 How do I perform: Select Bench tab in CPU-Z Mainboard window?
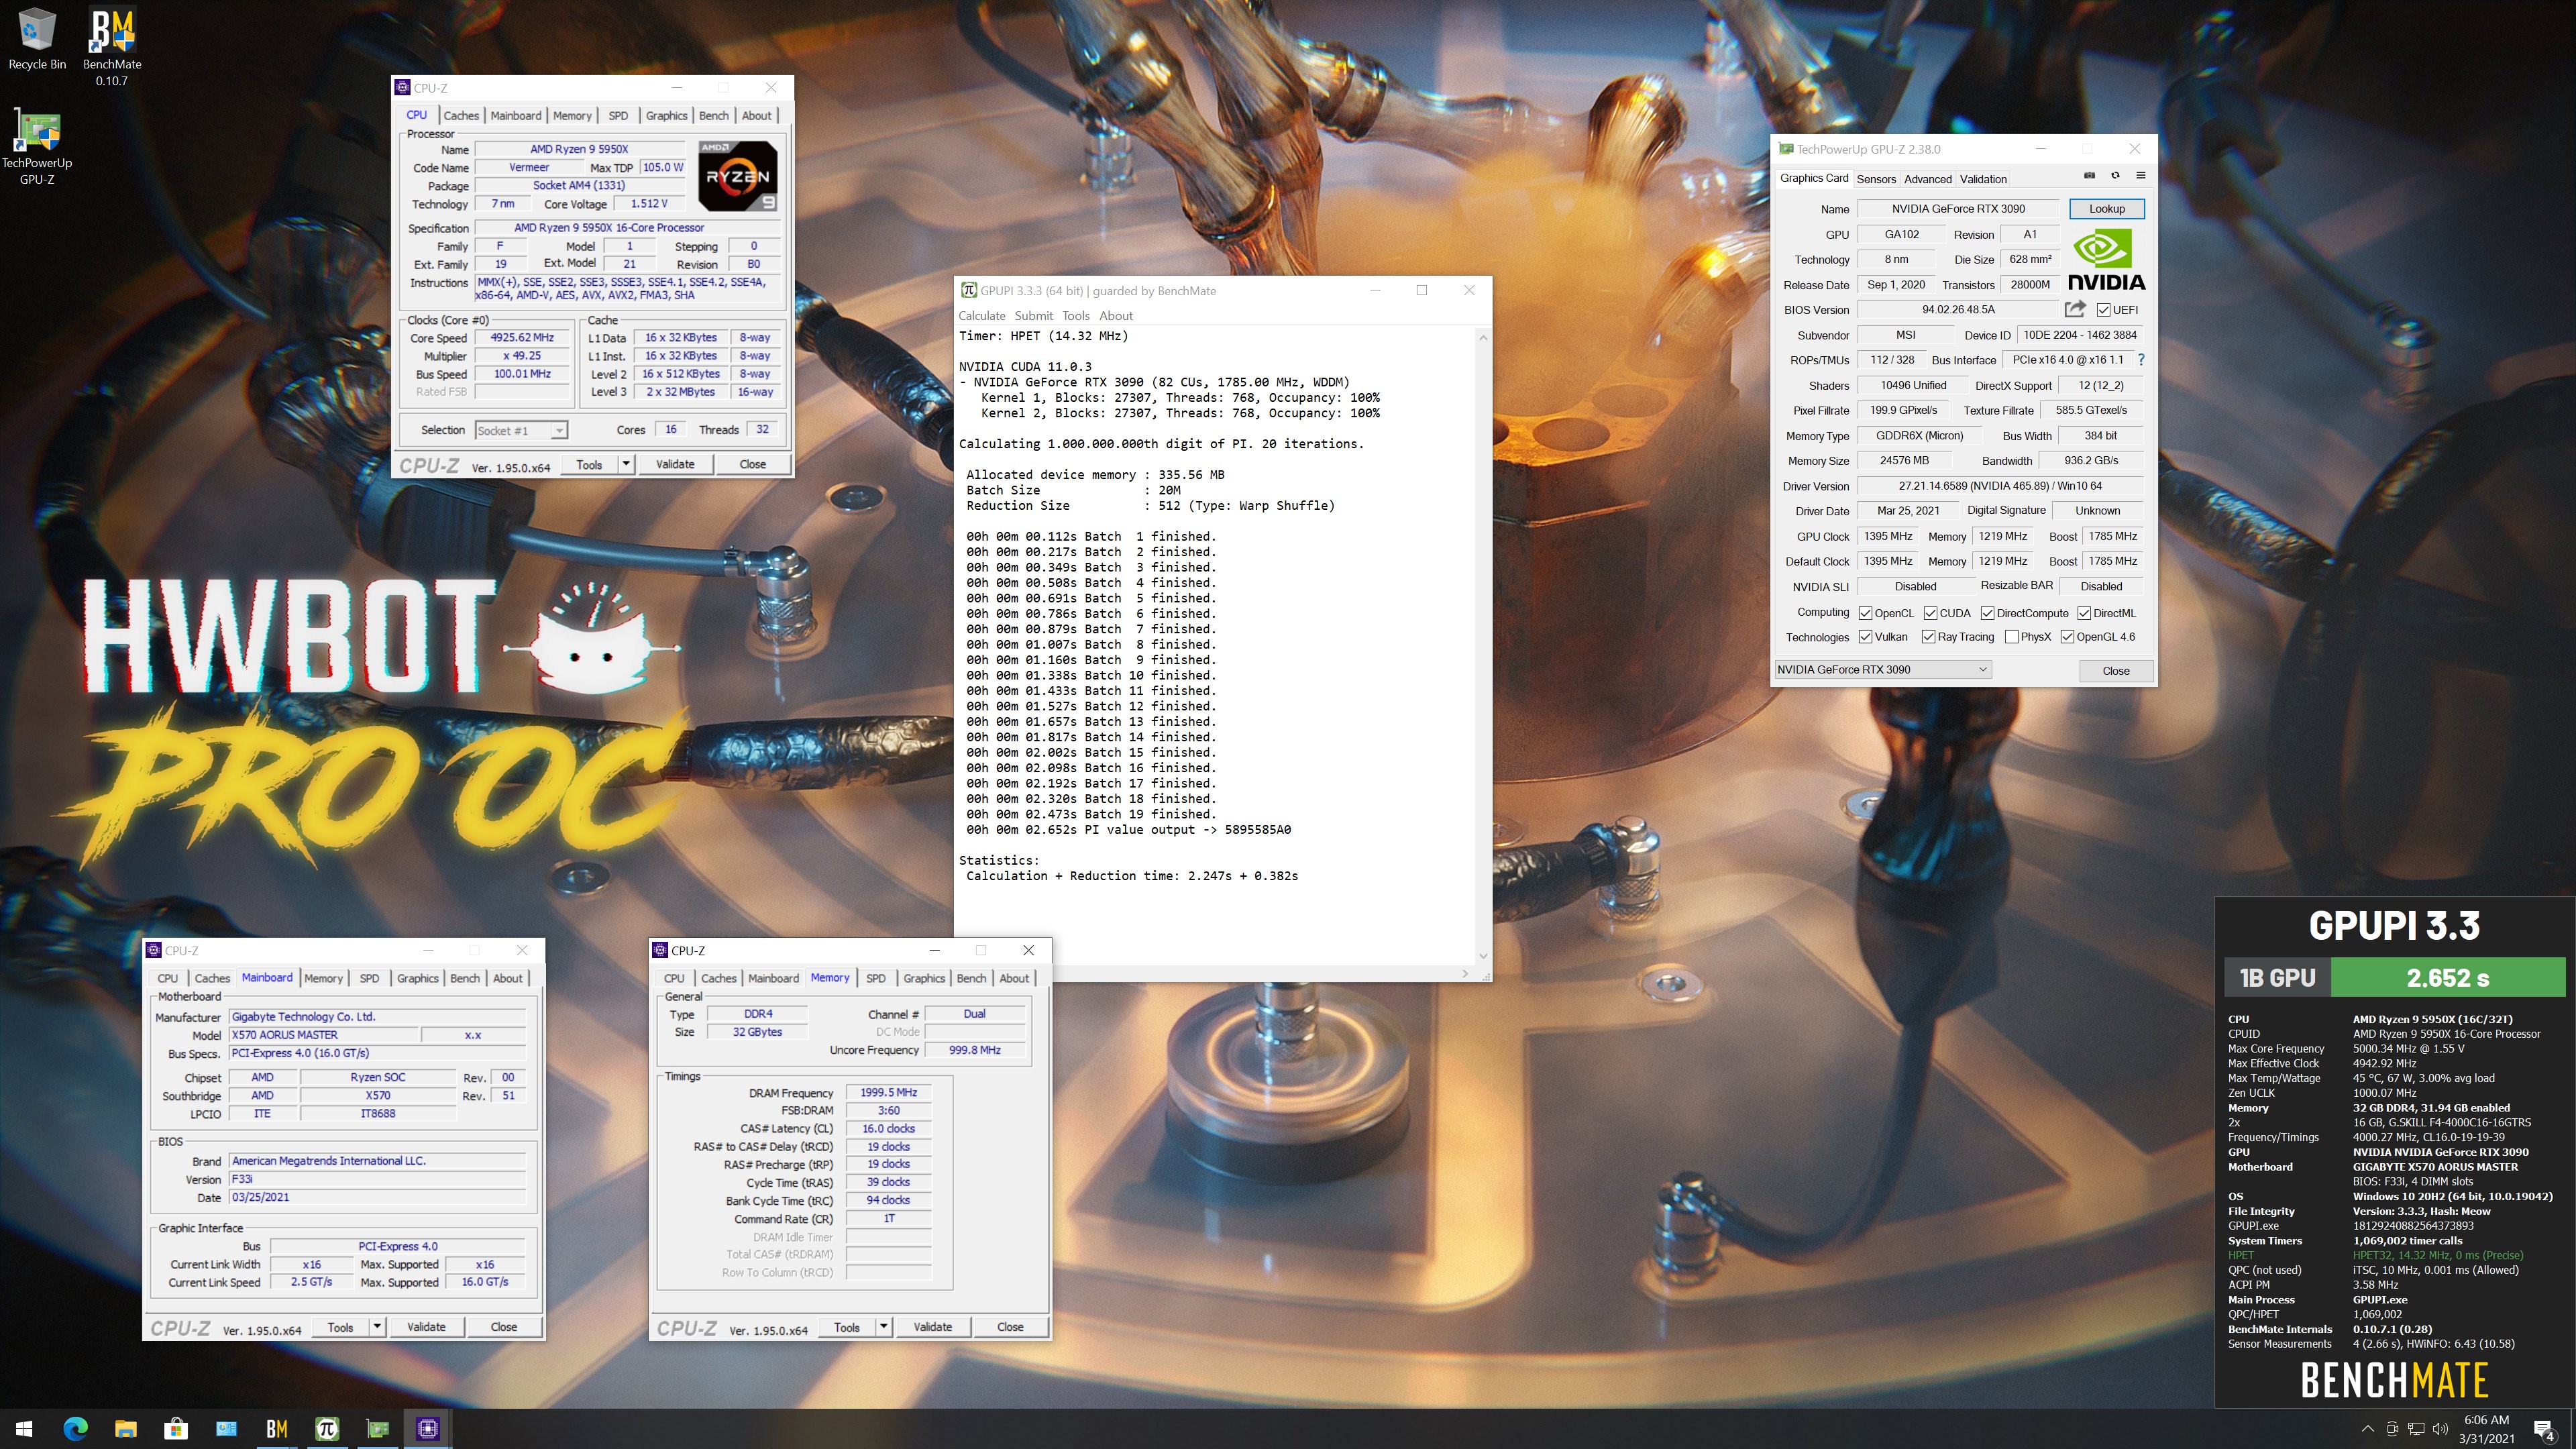(465, 978)
